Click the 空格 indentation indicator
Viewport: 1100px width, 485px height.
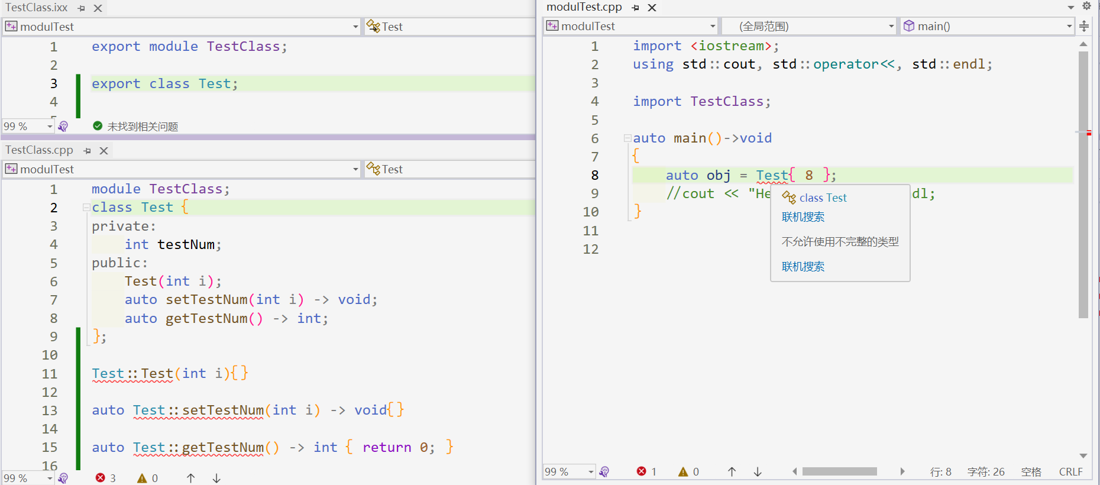click(1031, 471)
